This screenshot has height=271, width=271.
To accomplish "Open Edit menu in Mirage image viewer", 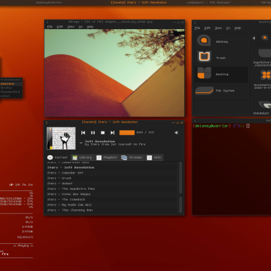I will (60, 26).
